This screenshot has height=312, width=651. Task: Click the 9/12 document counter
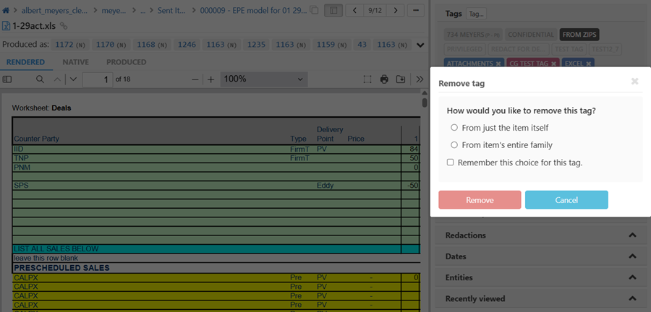tap(375, 10)
